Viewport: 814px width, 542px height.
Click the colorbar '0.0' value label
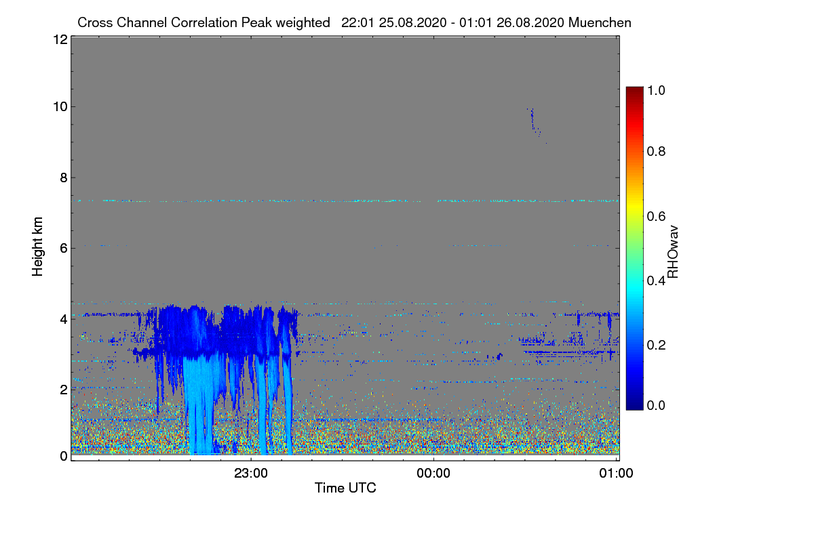tap(657, 405)
